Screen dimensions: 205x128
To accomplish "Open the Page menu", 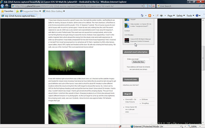I will (x=171, y=16).
